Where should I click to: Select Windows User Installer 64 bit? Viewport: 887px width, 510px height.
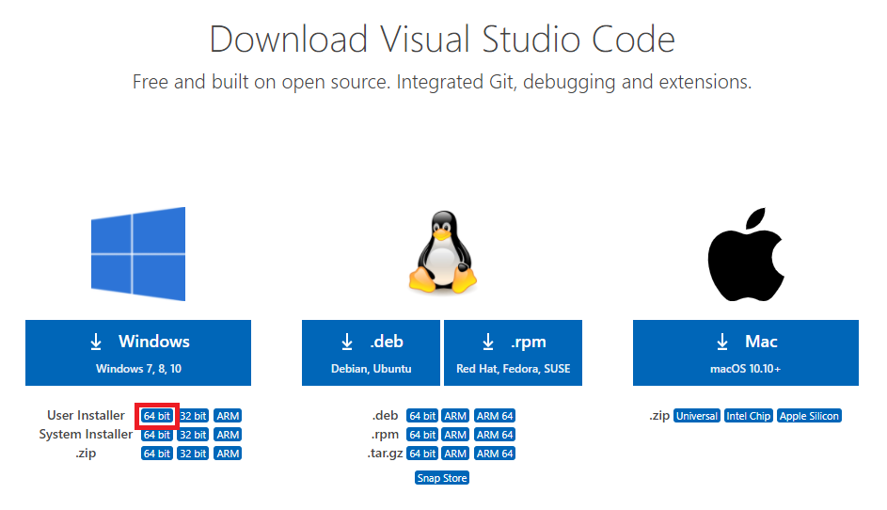[157, 416]
